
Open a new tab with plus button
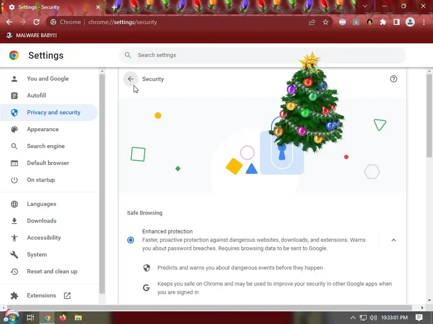click(x=114, y=8)
